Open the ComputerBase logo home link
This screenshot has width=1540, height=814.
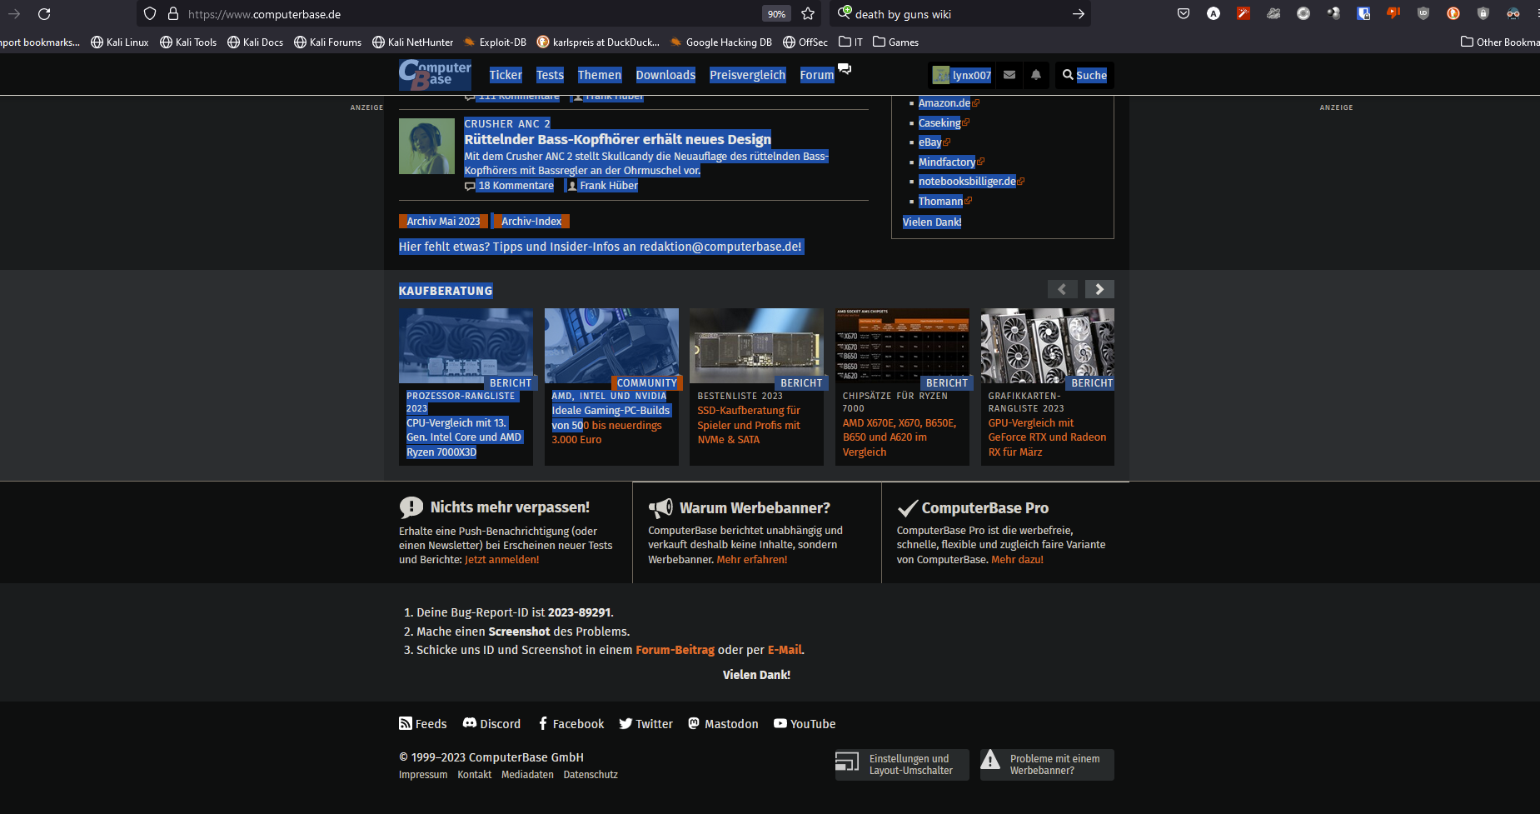tap(435, 75)
